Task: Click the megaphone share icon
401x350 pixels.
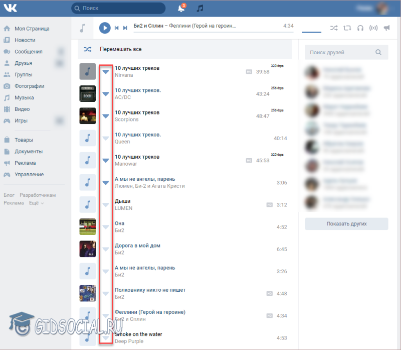Action: (386, 28)
